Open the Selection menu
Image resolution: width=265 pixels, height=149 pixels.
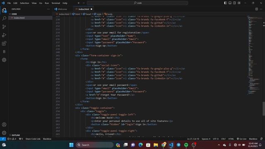pos(24,3)
